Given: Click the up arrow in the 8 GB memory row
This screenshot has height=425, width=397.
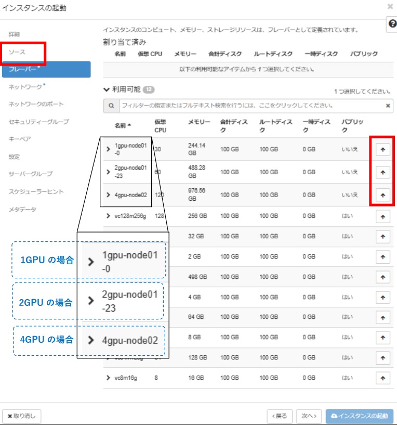Looking at the screenshot, I should [382, 338].
